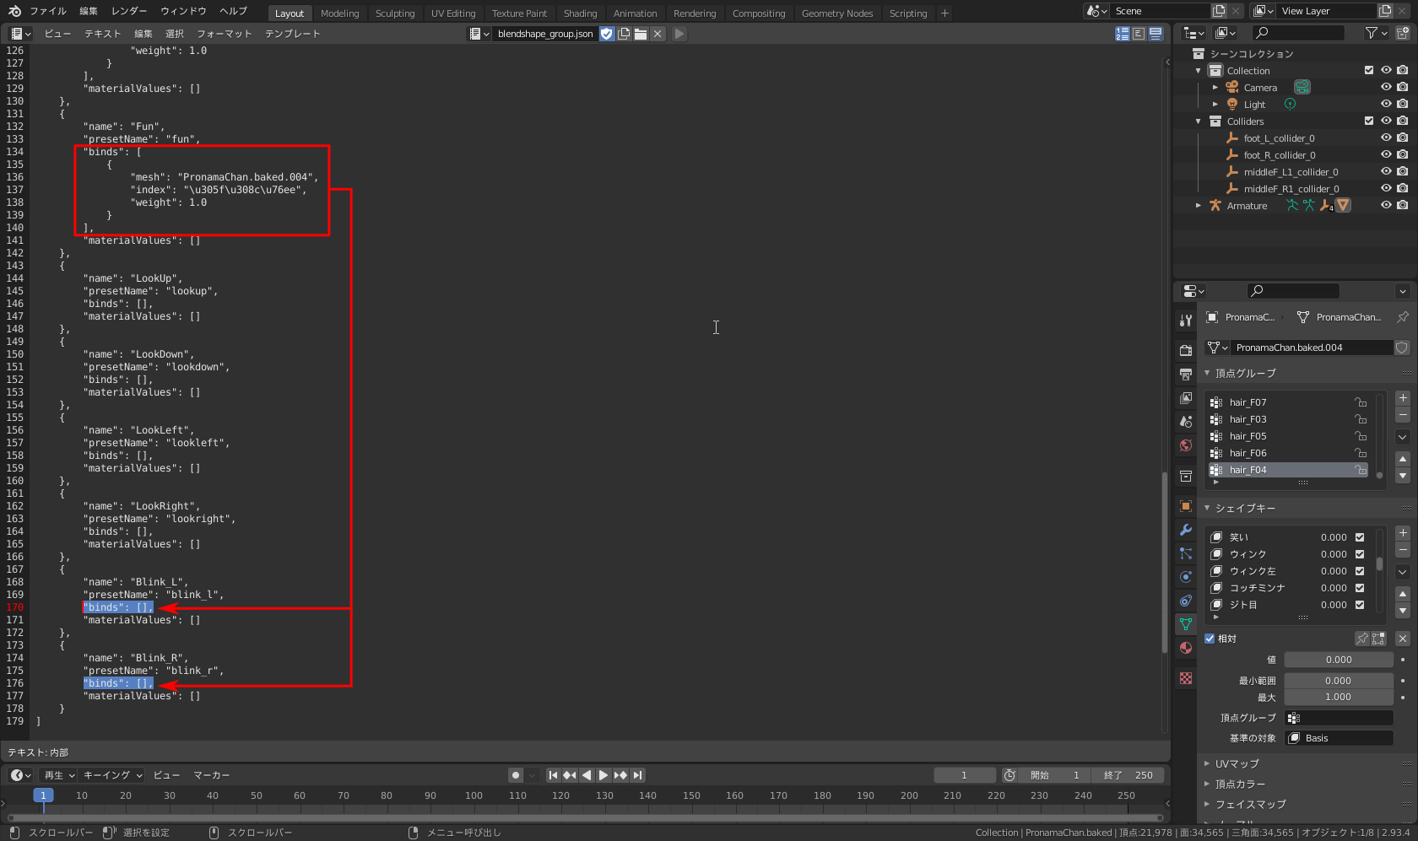Open the View Layer properties tab
Screen dimensions: 1418x841
coord(1186,397)
